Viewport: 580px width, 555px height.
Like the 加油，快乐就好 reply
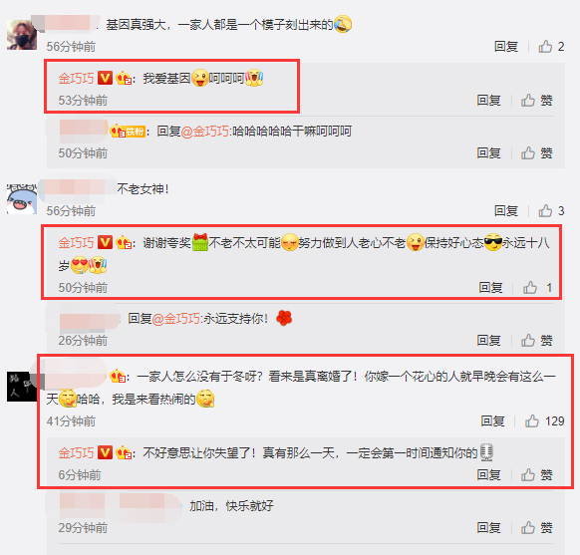click(x=537, y=528)
